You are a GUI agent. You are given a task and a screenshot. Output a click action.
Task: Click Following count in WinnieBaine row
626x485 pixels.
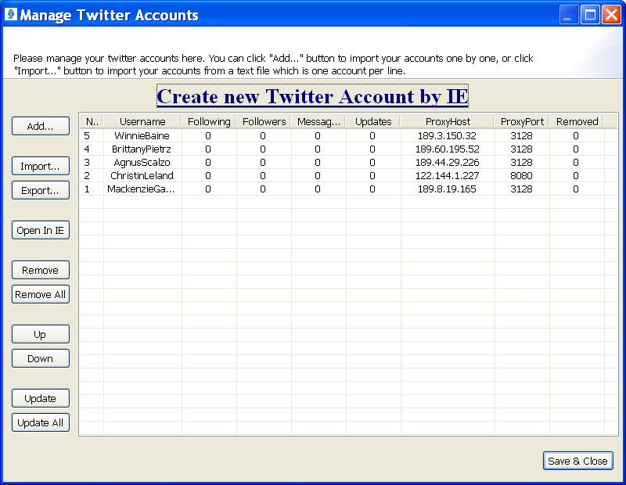tap(208, 135)
